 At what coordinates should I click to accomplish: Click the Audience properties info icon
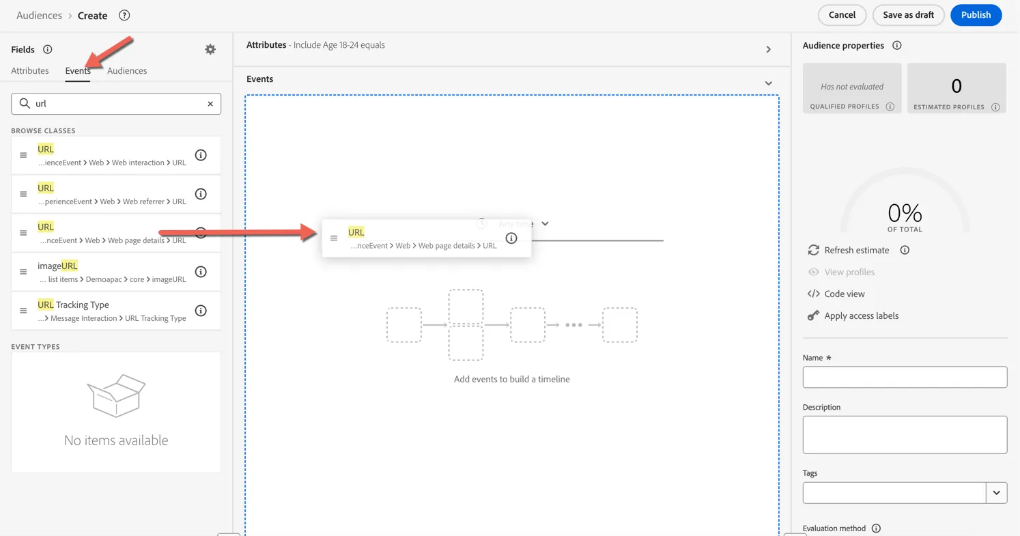[x=897, y=45]
